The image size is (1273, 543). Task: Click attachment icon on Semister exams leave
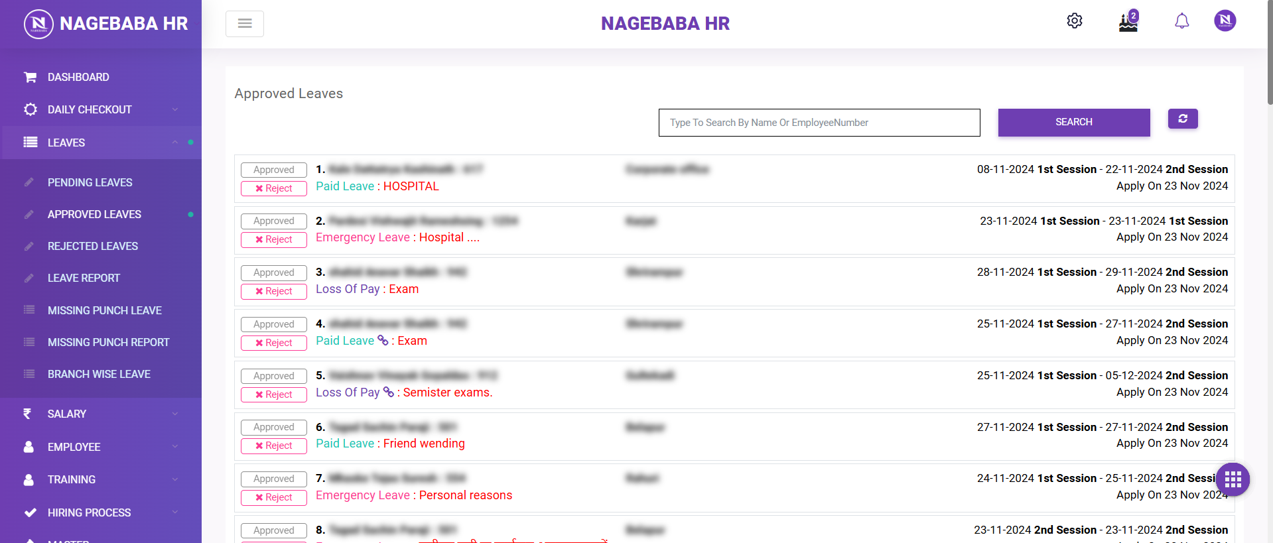[x=389, y=392]
